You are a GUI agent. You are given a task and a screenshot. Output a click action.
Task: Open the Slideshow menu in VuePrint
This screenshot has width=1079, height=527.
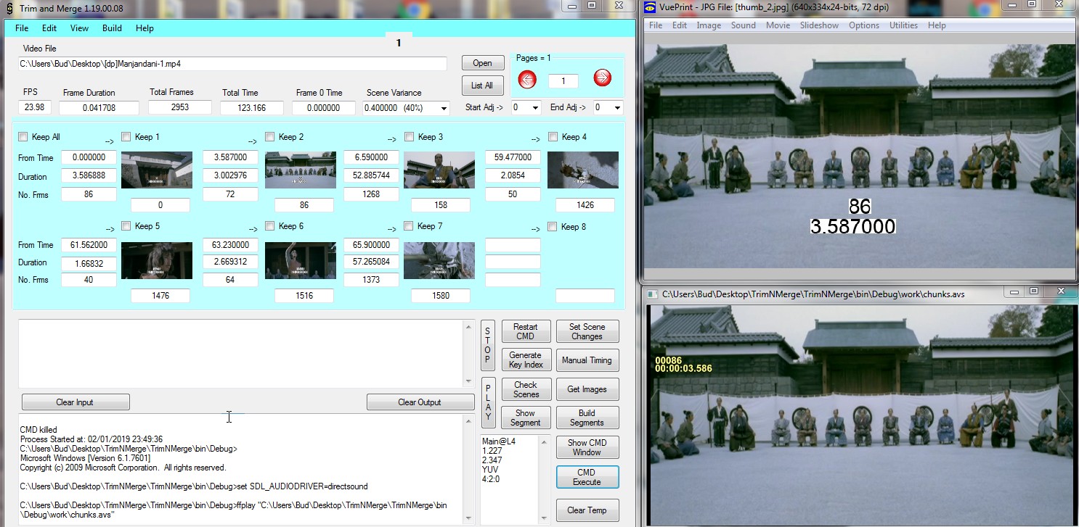pos(819,25)
